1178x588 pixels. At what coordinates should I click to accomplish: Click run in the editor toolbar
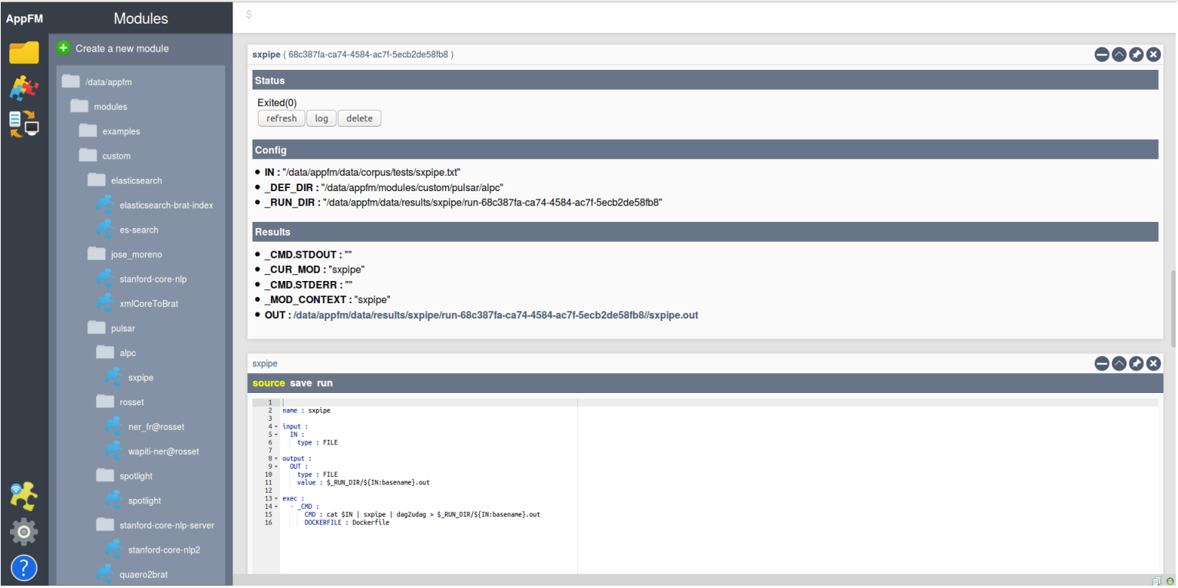click(325, 382)
